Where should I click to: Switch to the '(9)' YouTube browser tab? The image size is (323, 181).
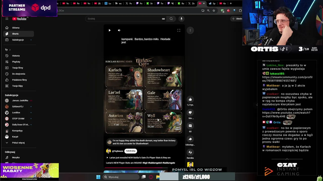pos(98,3)
